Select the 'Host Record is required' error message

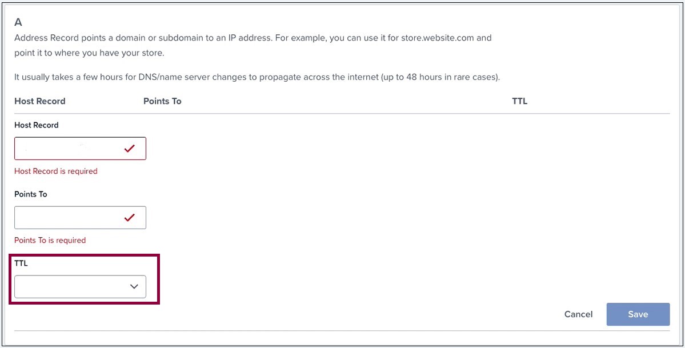tap(56, 171)
